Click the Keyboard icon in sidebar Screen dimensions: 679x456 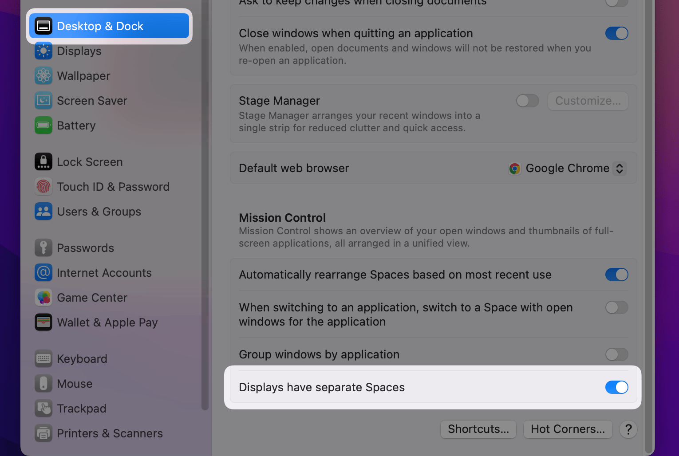coord(43,359)
